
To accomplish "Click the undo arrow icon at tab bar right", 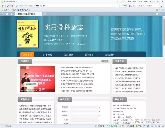I will coord(160,14).
